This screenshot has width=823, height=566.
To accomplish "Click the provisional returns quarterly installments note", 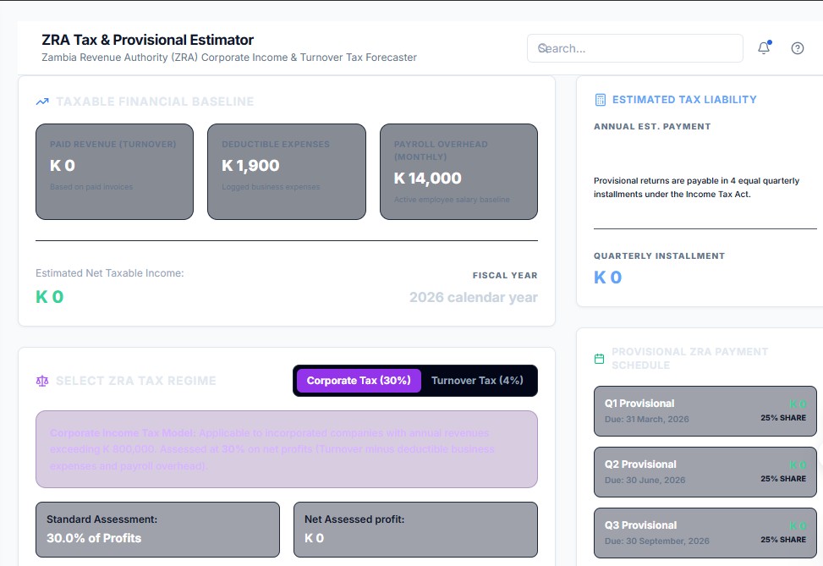I will pos(696,188).
